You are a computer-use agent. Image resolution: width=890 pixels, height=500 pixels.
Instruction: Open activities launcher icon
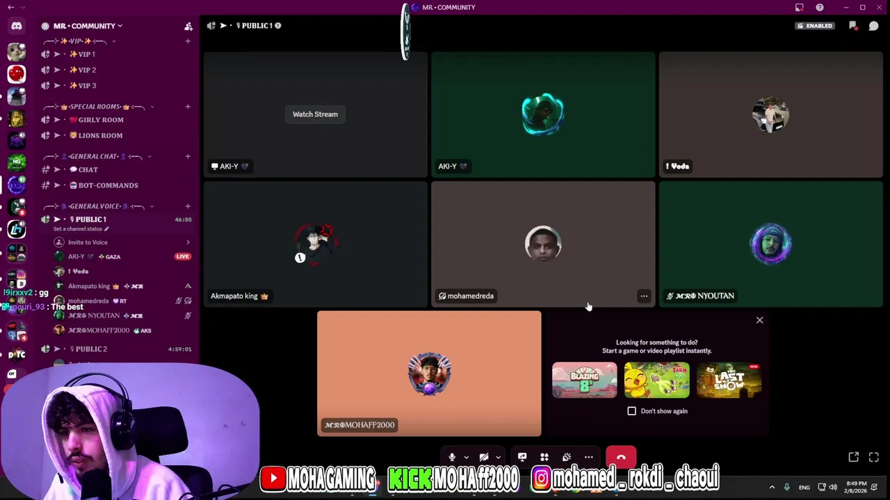[x=544, y=458]
